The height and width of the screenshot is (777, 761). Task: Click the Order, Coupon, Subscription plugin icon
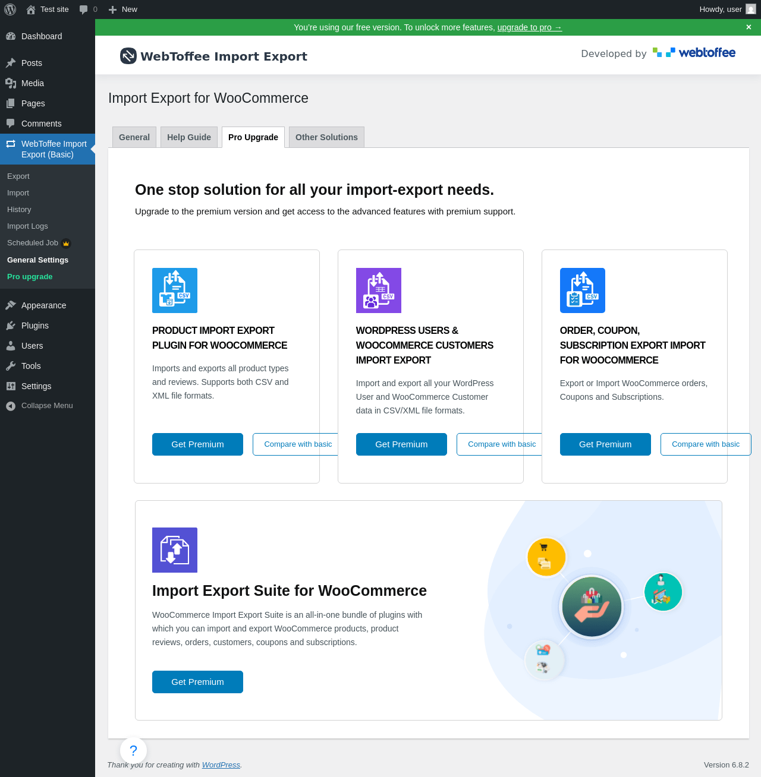[583, 290]
